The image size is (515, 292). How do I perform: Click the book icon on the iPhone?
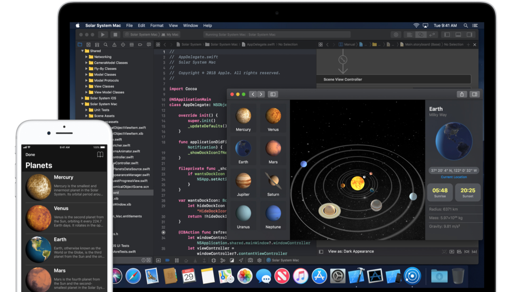pos(100,155)
